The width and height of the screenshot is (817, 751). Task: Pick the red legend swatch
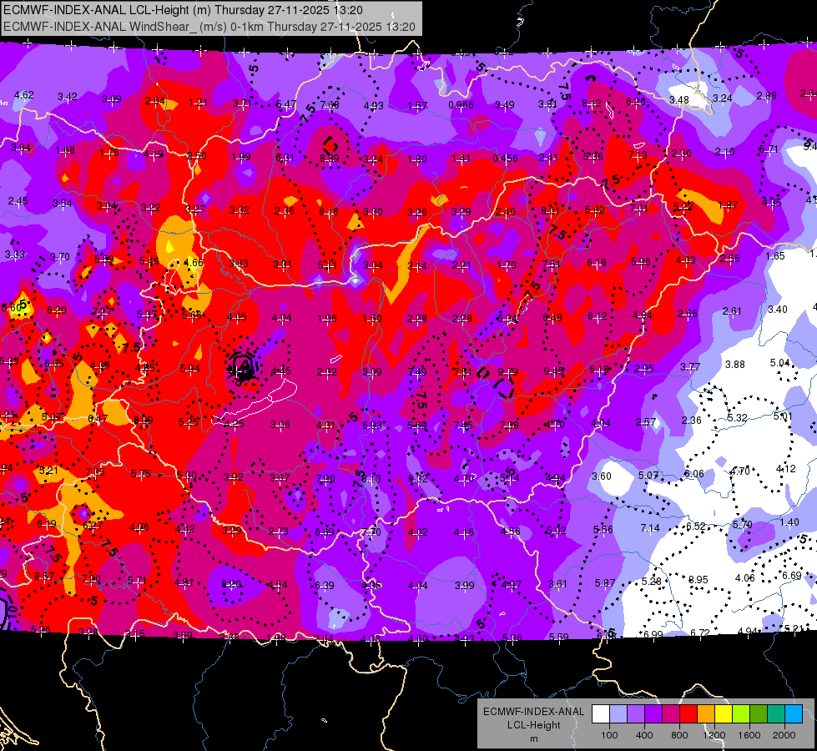coord(688,714)
